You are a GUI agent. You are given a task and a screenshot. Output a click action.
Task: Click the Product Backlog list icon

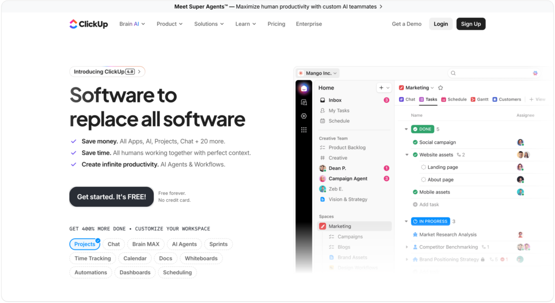coord(322,148)
